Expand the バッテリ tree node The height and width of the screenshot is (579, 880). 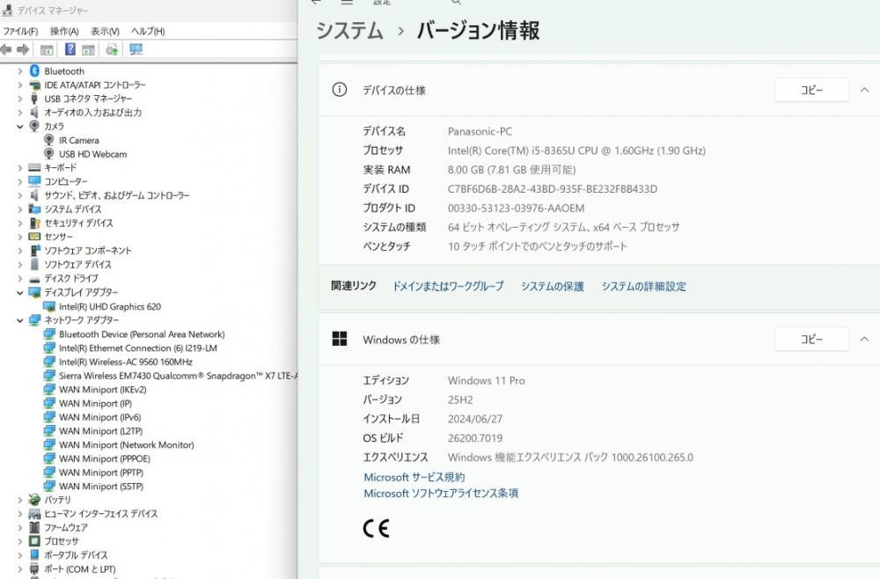point(19,499)
